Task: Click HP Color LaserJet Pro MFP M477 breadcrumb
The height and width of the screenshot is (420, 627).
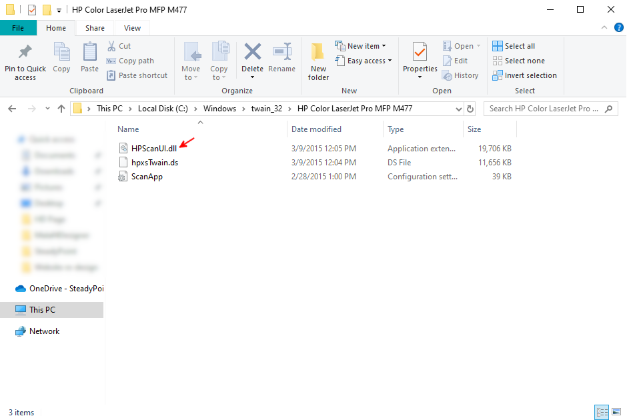Action: [x=355, y=109]
